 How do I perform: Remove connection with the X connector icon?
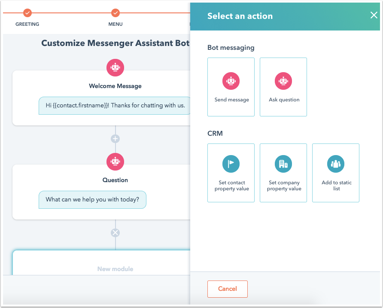(116, 233)
